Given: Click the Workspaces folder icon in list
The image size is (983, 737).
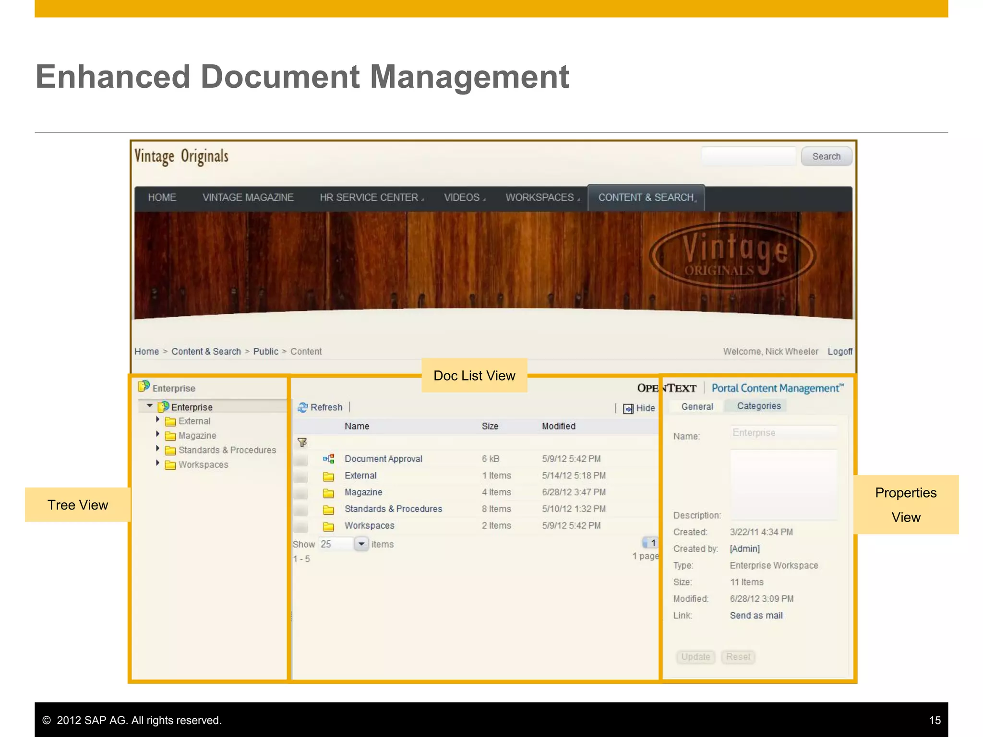Looking at the screenshot, I should point(328,526).
